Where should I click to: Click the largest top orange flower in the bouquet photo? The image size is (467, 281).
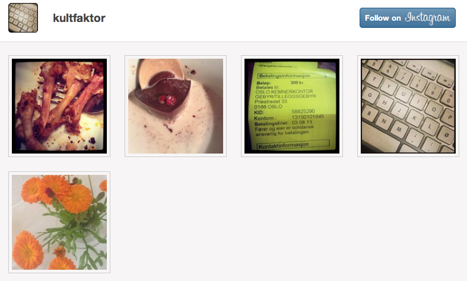[x=77, y=199]
